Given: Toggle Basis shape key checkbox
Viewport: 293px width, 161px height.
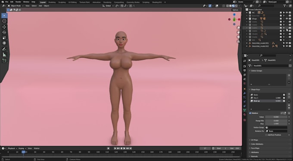Looking at the screenshot, I should click(x=284, y=95).
